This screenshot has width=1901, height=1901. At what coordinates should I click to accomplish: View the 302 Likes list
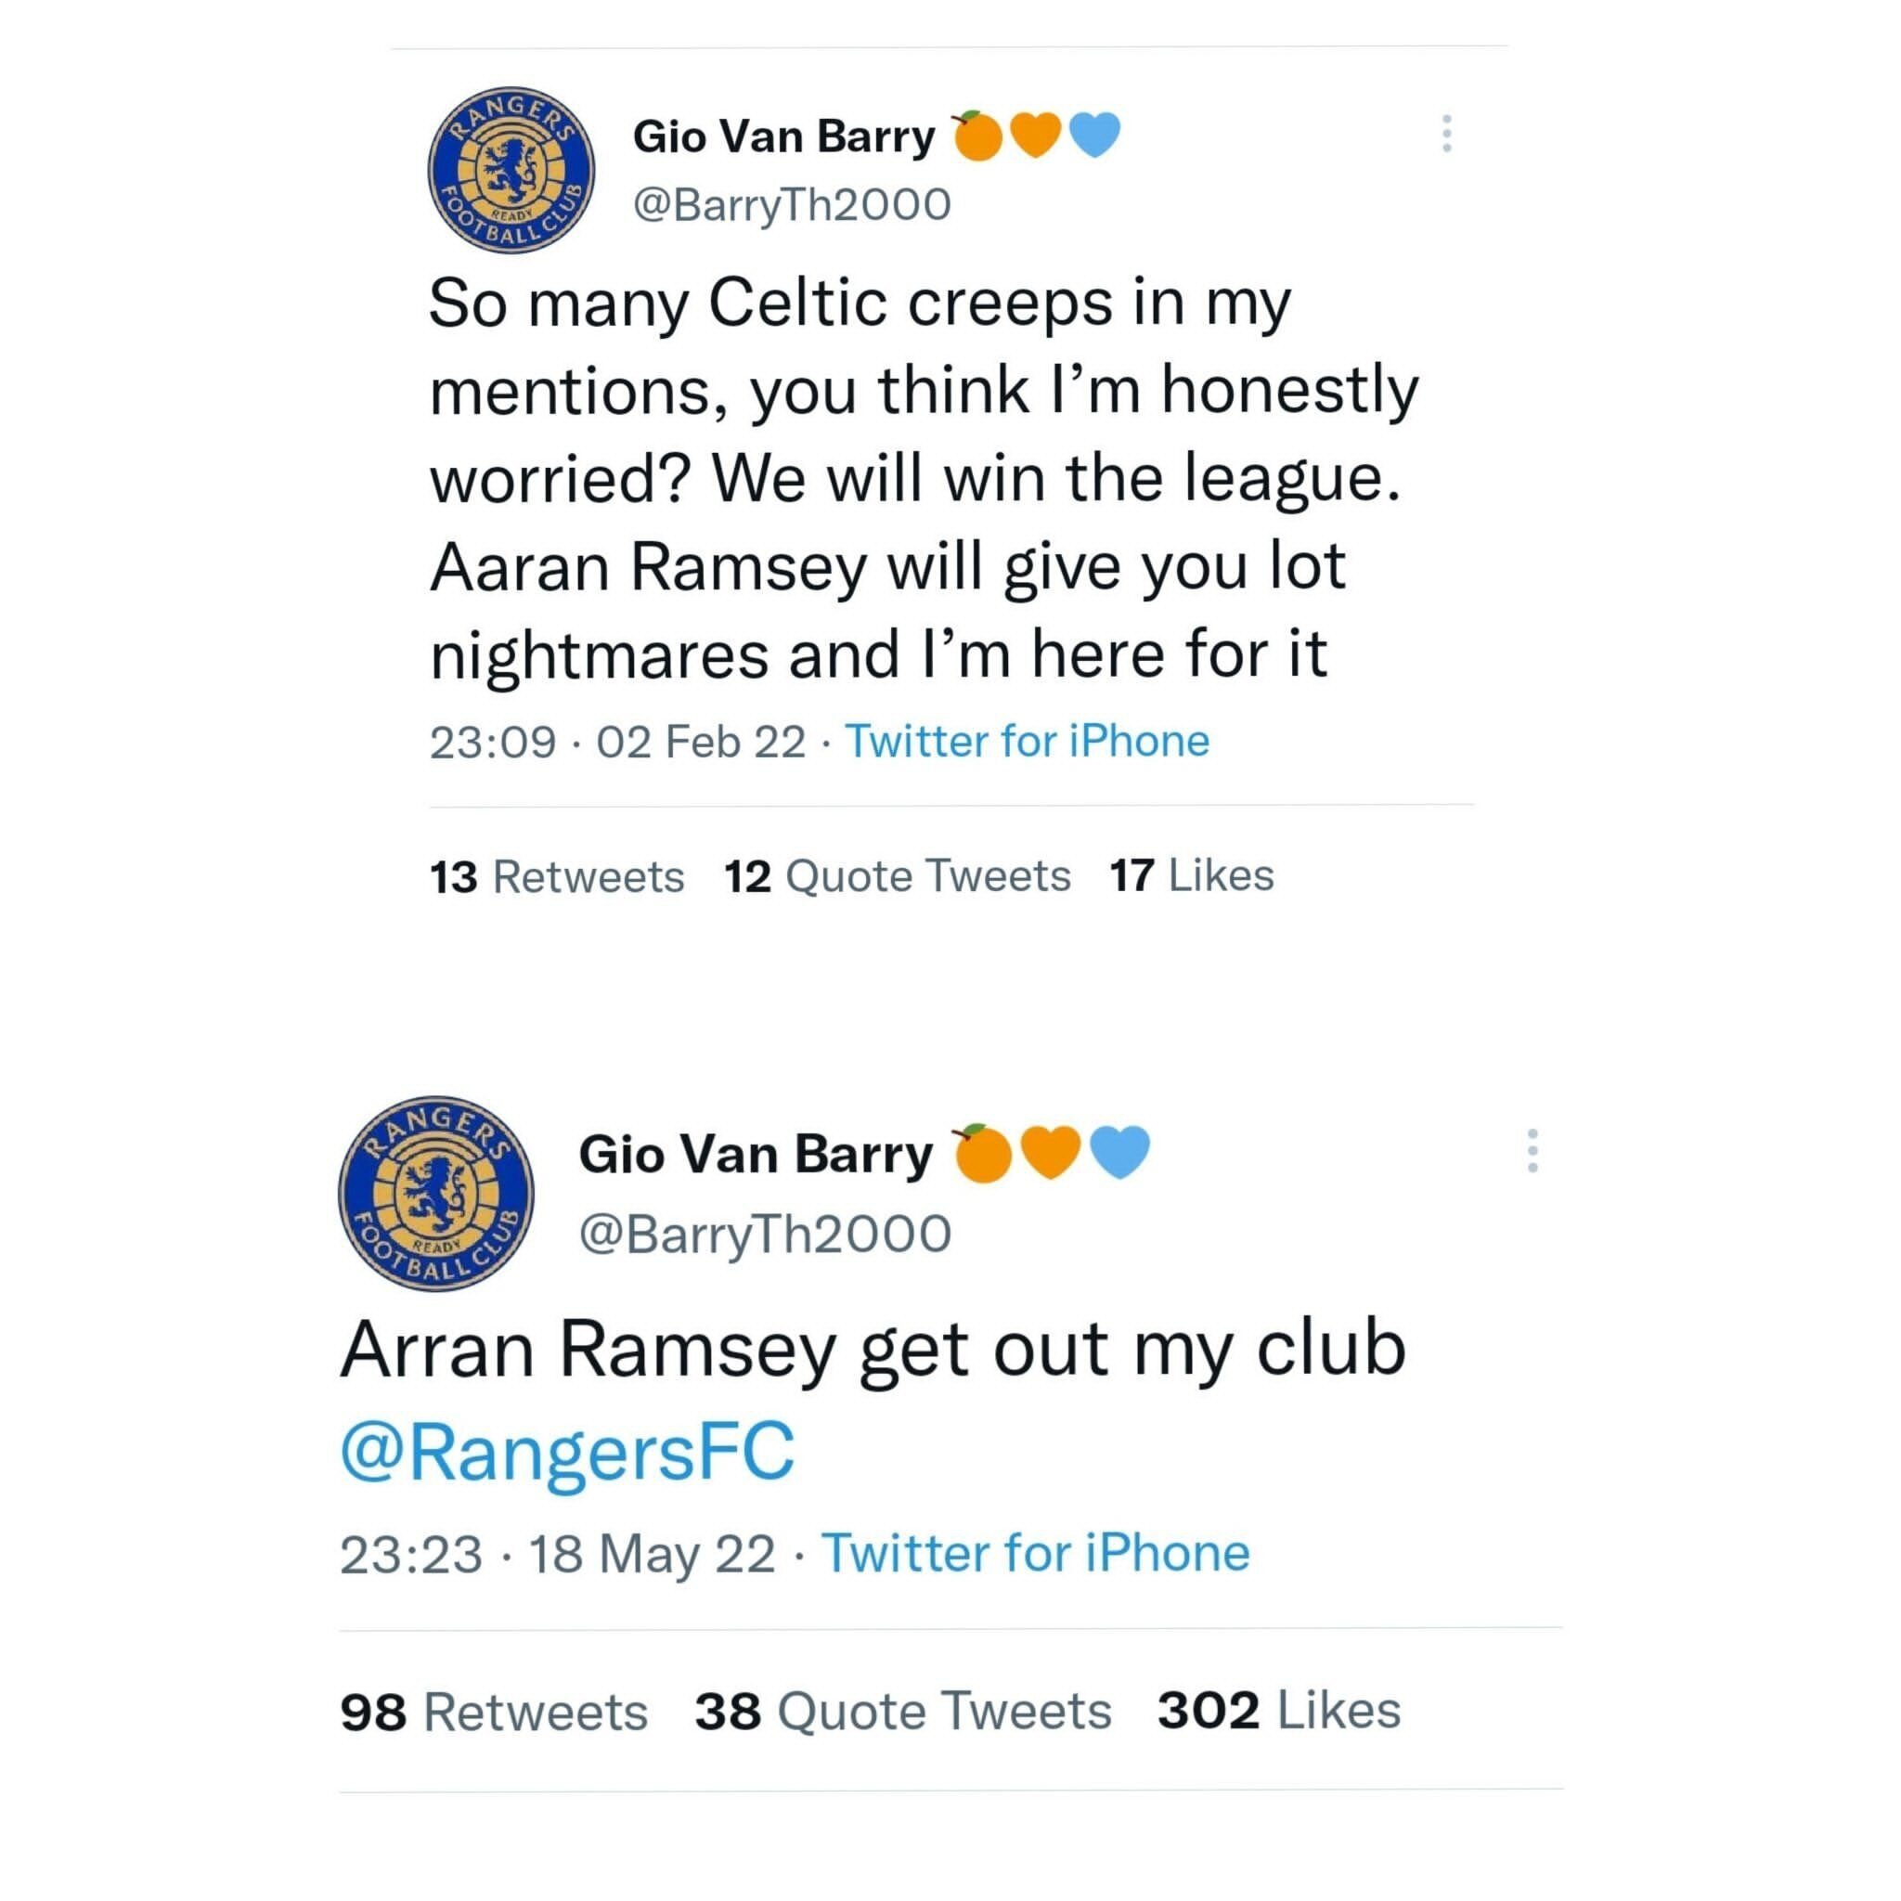[x=1279, y=1711]
